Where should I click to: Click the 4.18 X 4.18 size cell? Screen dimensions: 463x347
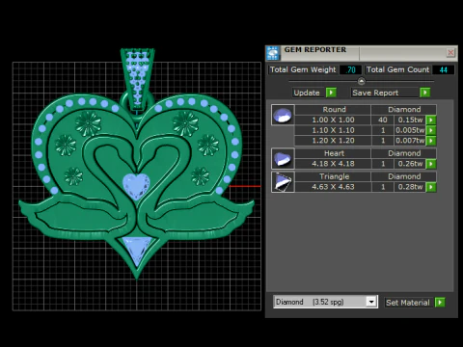[x=333, y=164]
